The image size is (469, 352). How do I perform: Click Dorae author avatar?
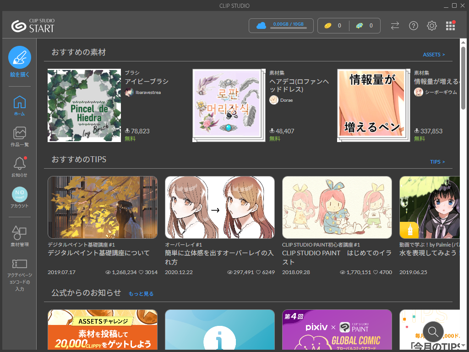coord(274,100)
